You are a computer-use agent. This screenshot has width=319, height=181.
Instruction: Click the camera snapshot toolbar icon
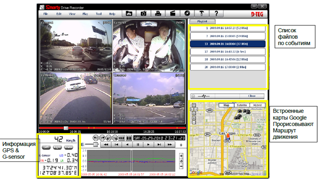[x=144, y=14]
